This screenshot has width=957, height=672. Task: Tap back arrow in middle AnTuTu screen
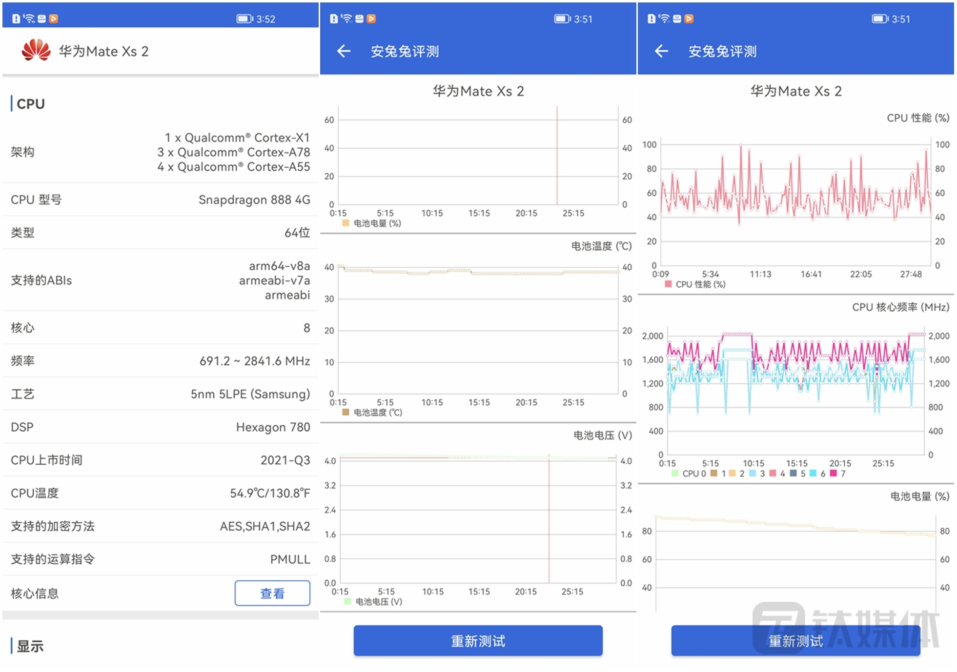pos(344,51)
